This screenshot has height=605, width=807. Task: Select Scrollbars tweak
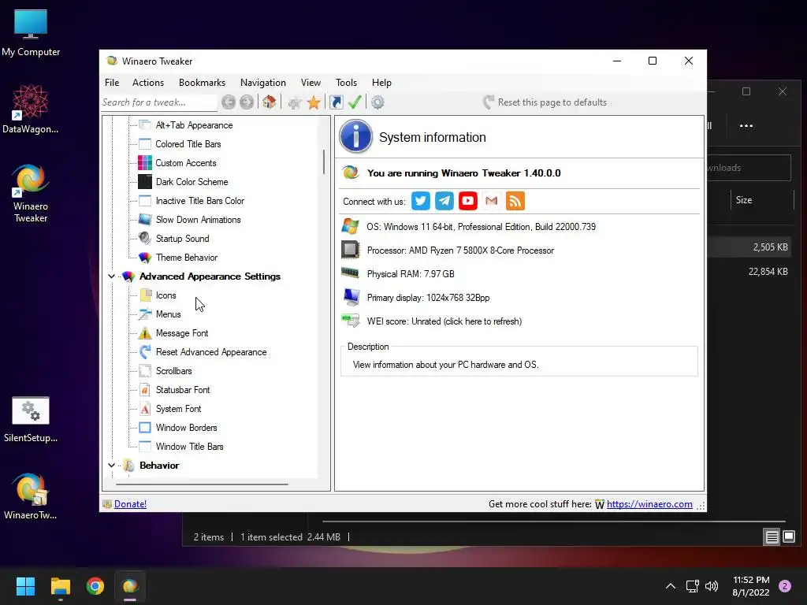tap(173, 371)
